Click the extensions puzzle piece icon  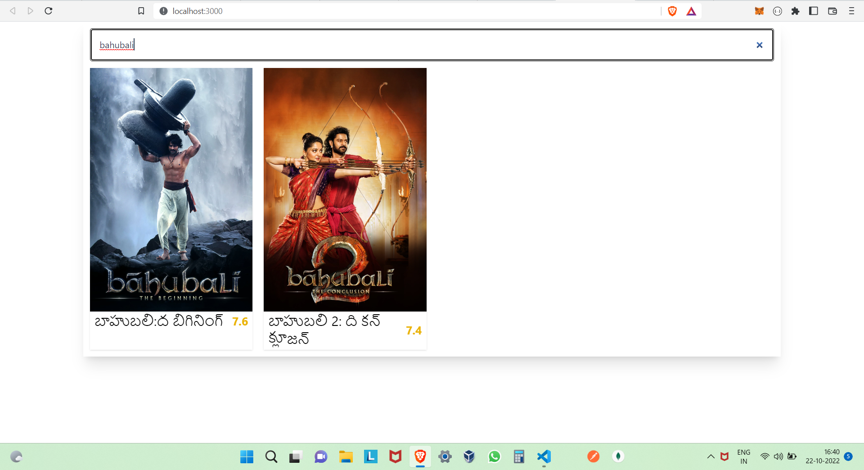[796, 11]
